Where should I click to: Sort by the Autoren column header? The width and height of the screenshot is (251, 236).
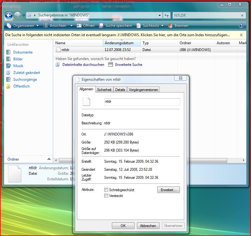226,43
